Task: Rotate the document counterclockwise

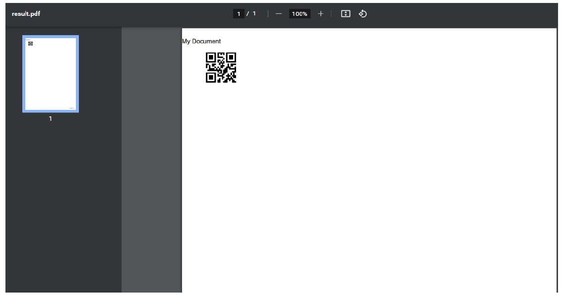Action: click(363, 14)
